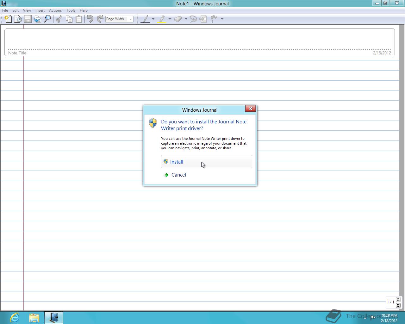
Task: Expand the Pen tool options arrow
Action: point(153,19)
